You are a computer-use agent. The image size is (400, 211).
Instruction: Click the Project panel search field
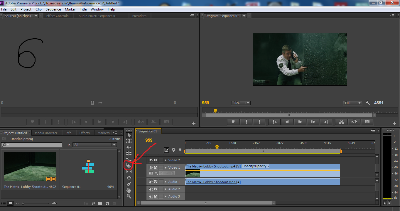tap(32, 145)
